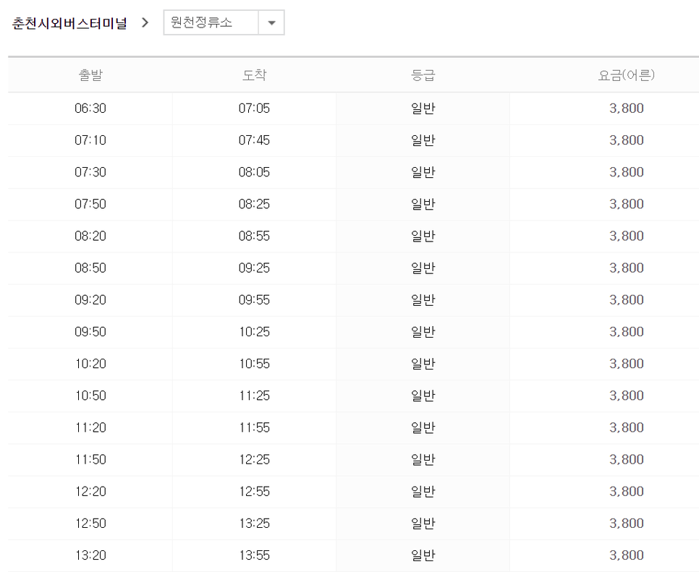Click the 출발 column header
The width and height of the screenshot is (699, 572).
tap(90, 74)
